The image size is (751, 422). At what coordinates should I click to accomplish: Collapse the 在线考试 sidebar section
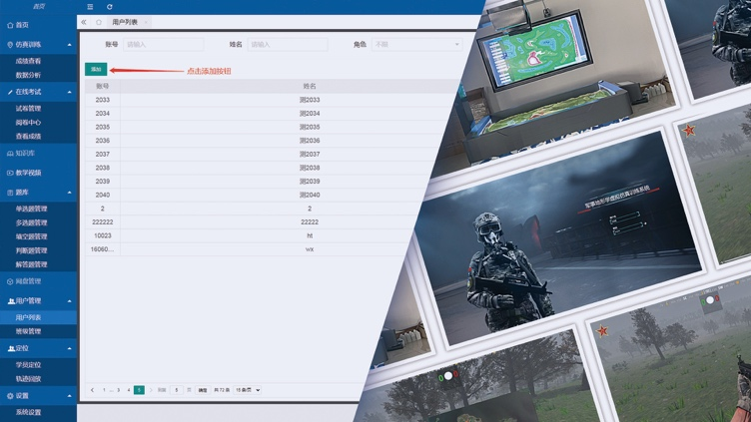[x=69, y=92]
